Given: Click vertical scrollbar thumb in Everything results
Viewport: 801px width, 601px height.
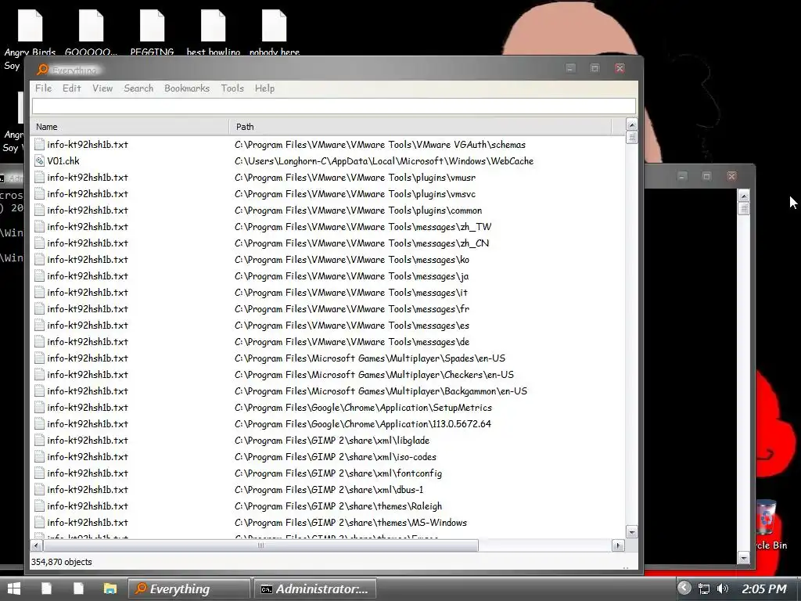Looking at the screenshot, I should (x=632, y=137).
